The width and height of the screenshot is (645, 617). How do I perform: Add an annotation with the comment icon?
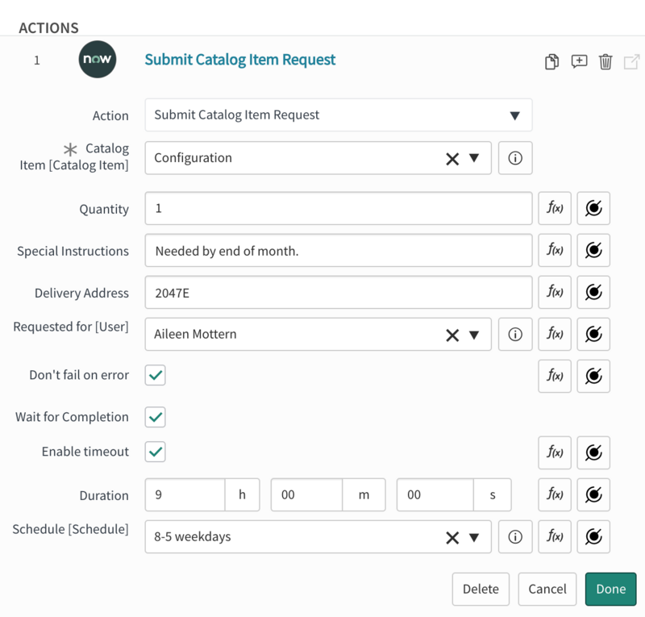tap(579, 62)
